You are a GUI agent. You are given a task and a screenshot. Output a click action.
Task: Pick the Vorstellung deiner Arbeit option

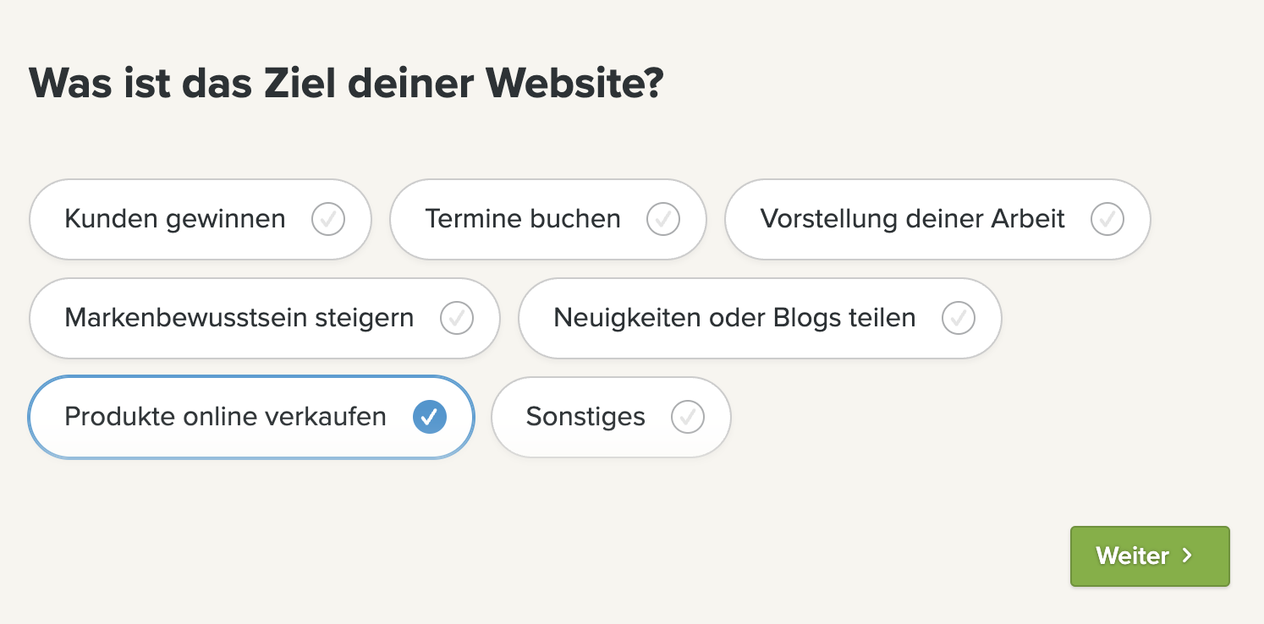[x=938, y=219]
